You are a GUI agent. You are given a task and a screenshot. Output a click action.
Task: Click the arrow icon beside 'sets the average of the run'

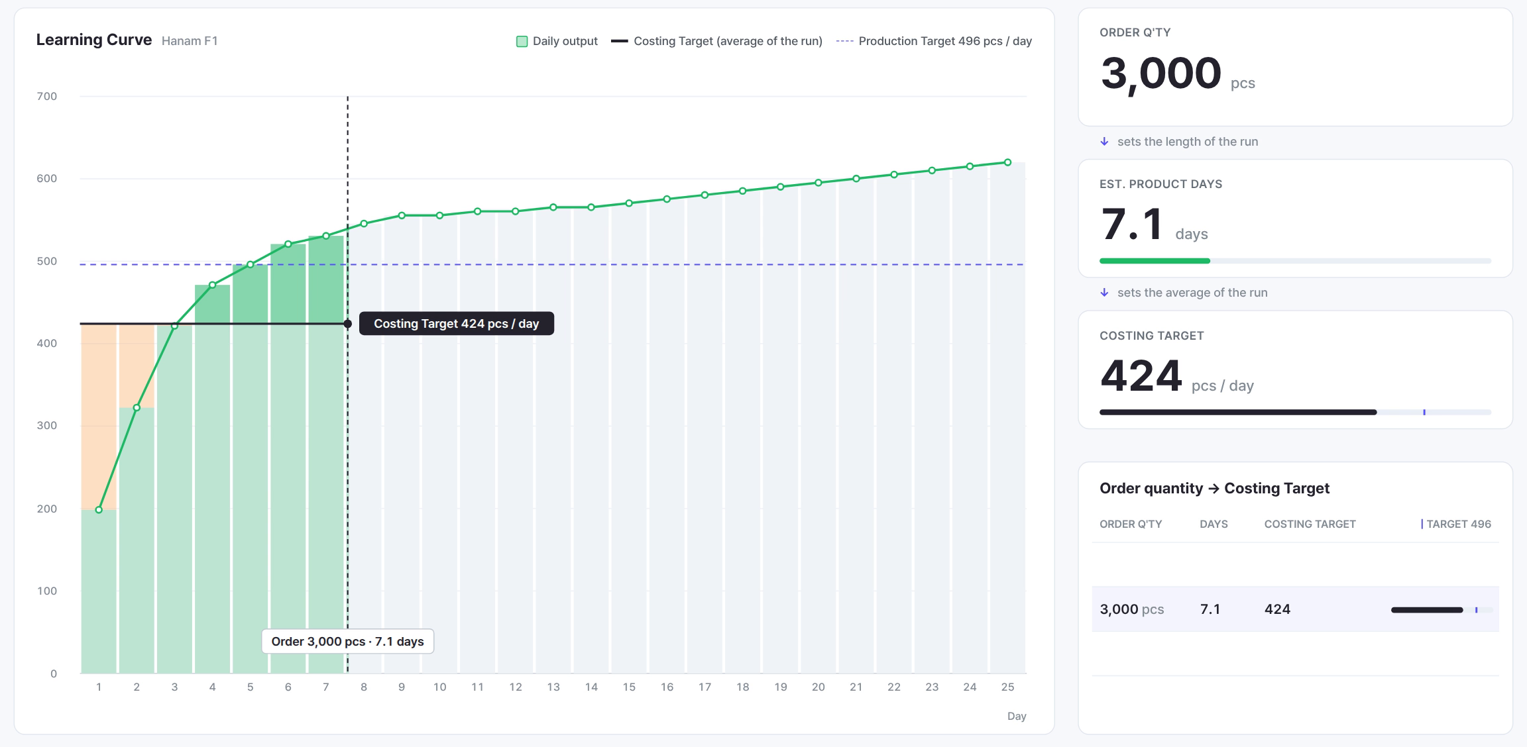1104,292
